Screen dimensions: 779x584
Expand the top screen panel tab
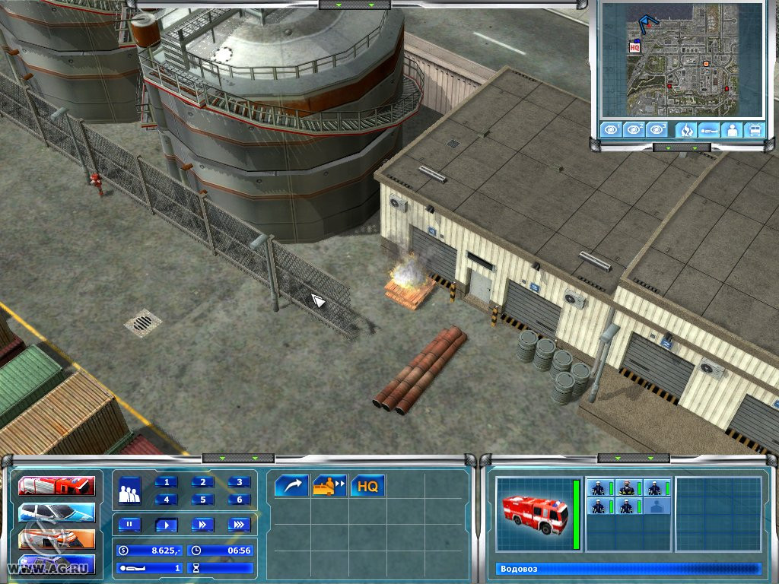355,5
